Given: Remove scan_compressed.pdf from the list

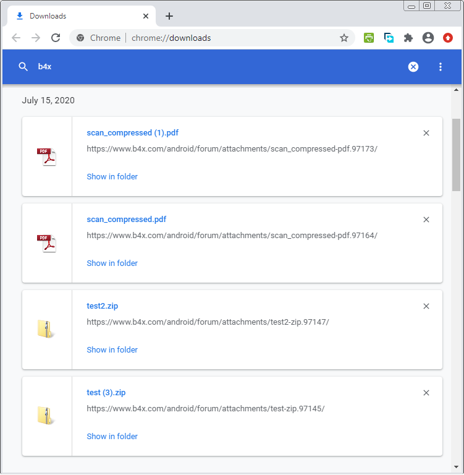Looking at the screenshot, I should point(426,220).
